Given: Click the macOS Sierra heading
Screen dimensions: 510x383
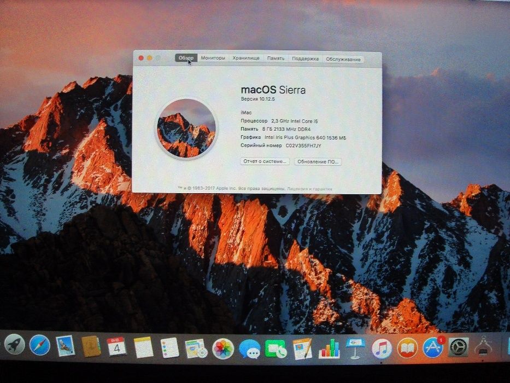Looking at the screenshot, I should pos(273,90).
